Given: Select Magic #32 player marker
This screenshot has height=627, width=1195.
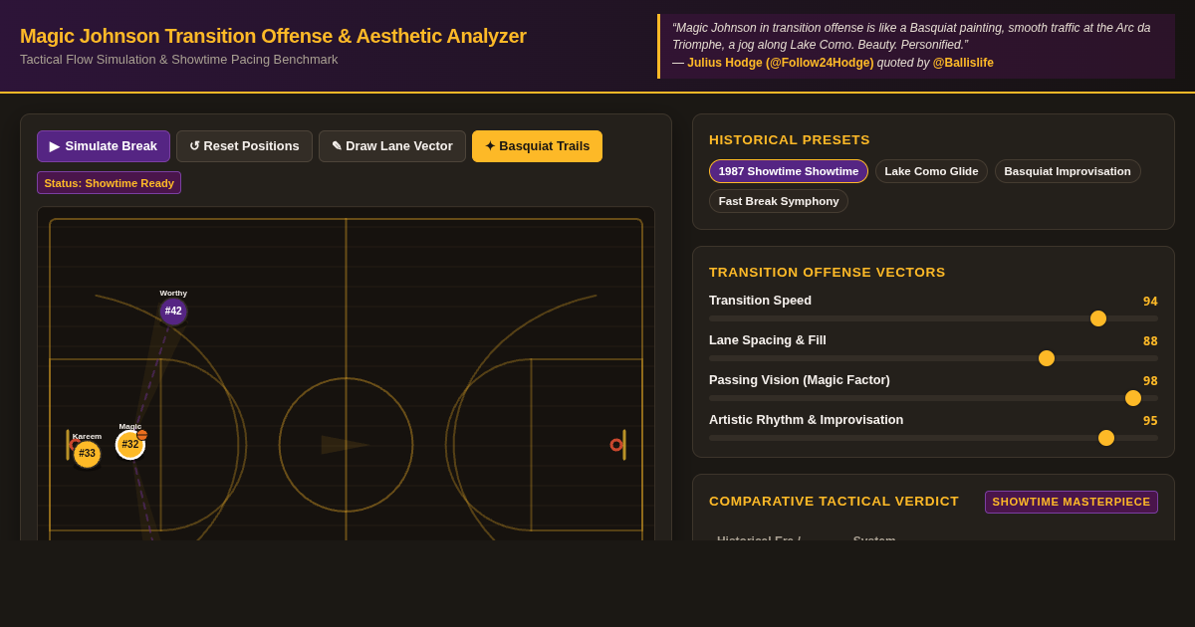Looking at the screenshot, I should pos(130,445).
